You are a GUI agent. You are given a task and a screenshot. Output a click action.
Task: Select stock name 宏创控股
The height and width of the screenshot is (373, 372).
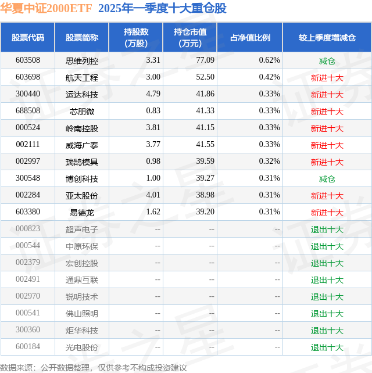click(82, 264)
